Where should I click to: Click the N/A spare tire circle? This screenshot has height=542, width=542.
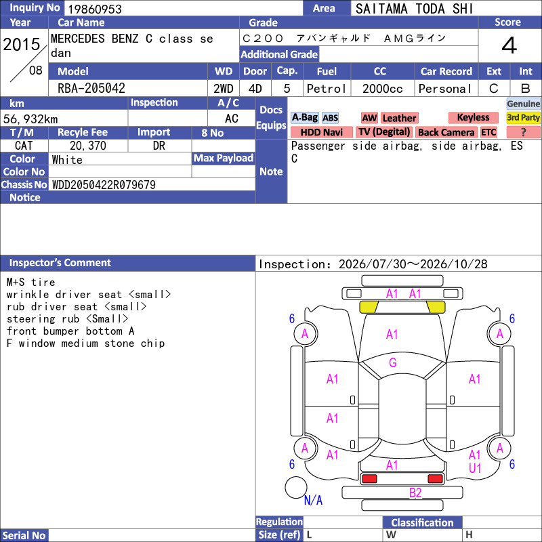(x=296, y=487)
